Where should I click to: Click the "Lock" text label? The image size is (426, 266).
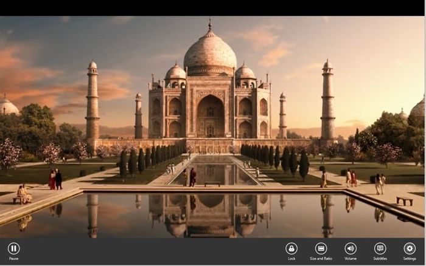pyautogui.click(x=292, y=259)
